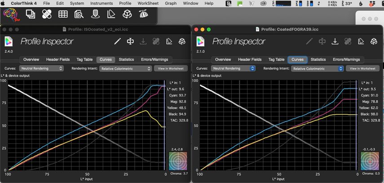Open the Edit menu
The height and width of the screenshot is (183, 384).
60,4
